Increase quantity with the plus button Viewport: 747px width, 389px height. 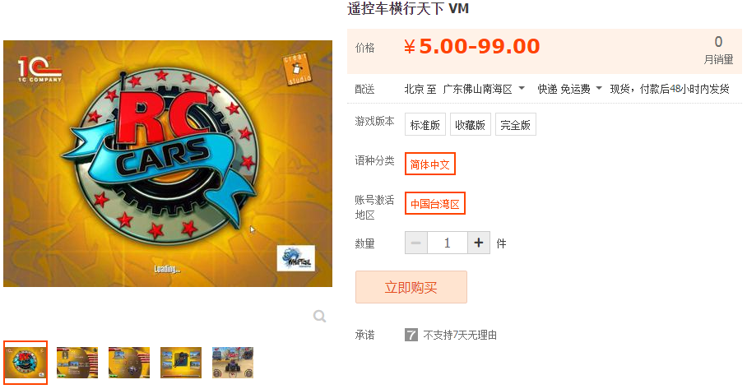(x=479, y=243)
